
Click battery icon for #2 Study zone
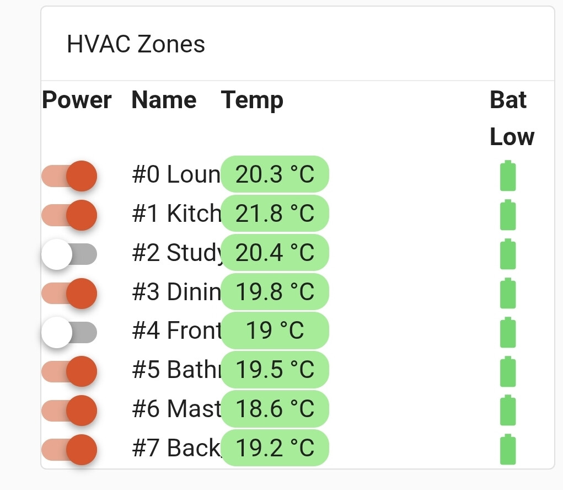tap(508, 254)
